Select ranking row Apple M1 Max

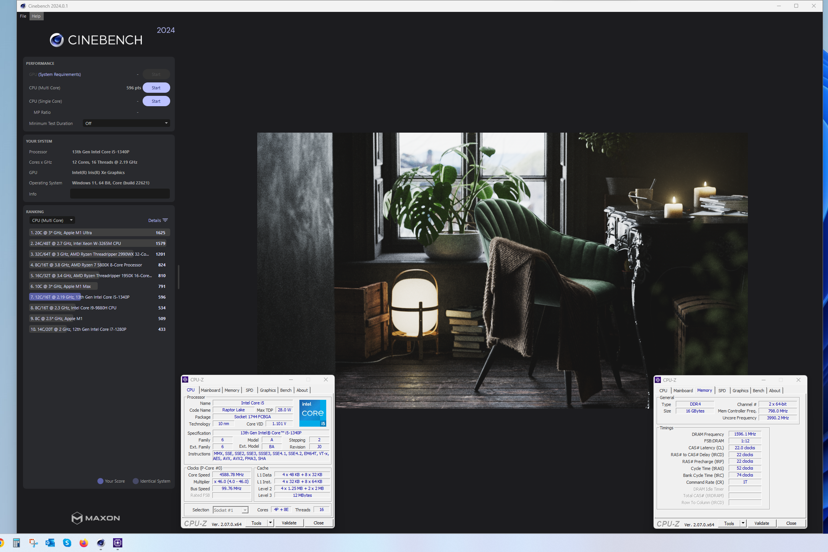[100, 286]
